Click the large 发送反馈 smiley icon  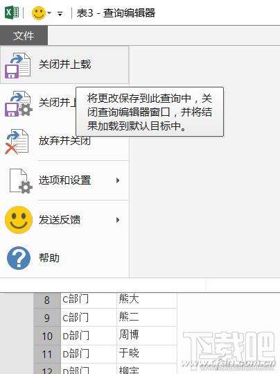(x=19, y=220)
